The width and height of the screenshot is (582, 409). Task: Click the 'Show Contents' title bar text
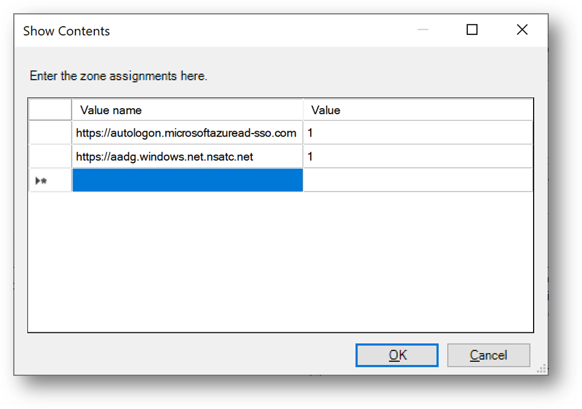pyautogui.click(x=66, y=31)
